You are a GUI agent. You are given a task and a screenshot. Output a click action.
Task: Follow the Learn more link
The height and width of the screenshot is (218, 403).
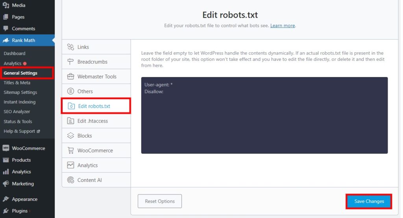[283, 26]
